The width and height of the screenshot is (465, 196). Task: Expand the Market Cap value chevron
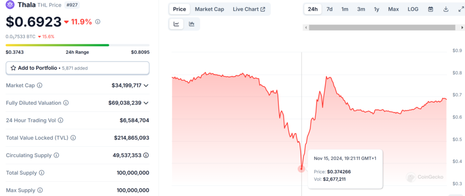pyautogui.click(x=146, y=86)
